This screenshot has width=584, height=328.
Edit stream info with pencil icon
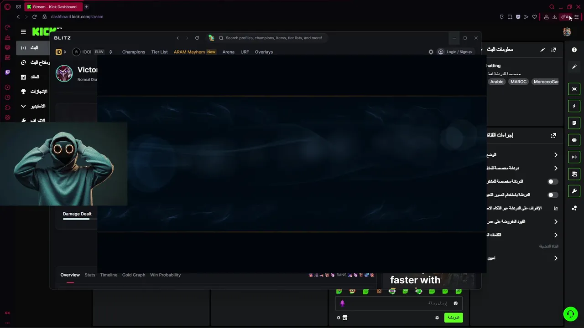pyautogui.click(x=542, y=50)
